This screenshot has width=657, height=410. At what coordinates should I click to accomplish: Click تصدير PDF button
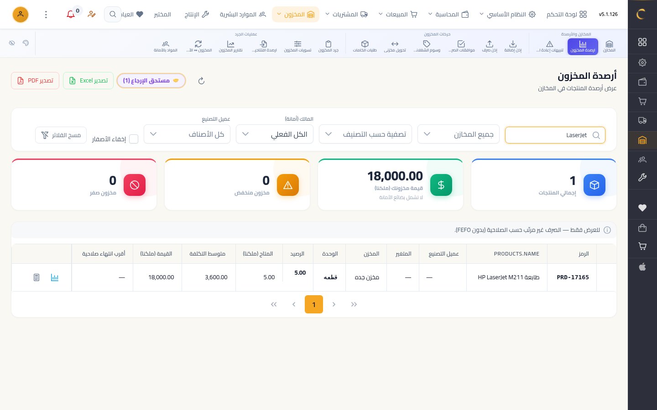(x=35, y=81)
